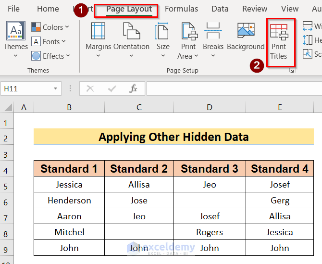Image resolution: width=322 pixels, height=264 pixels.
Task: Open the Themes gallery icon
Action: pyautogui.click(x=16, y=31)
